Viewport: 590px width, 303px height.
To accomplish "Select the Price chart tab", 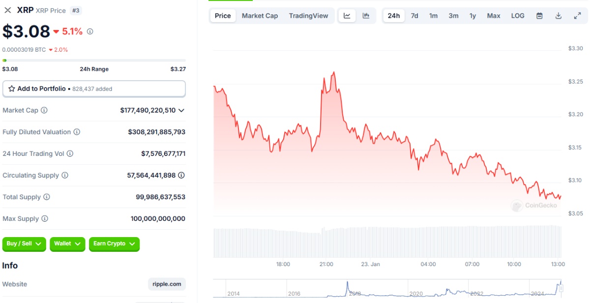I will pyautogui.click(x=223, y=16).
